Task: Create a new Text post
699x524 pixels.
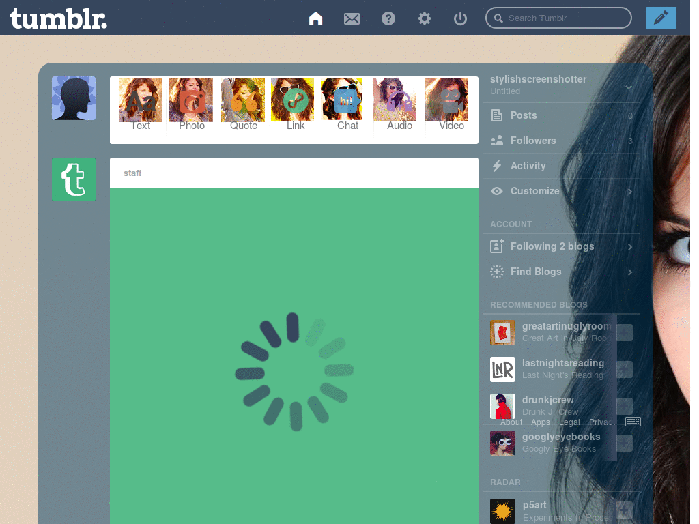Action: pos(140,106)
